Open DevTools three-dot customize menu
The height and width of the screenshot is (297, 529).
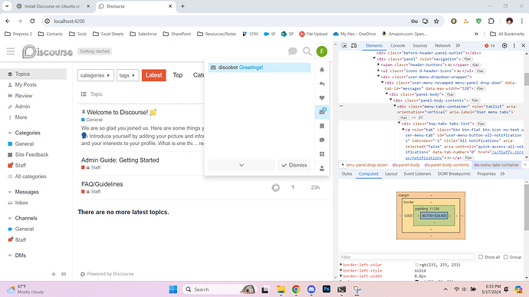[514, 45]
